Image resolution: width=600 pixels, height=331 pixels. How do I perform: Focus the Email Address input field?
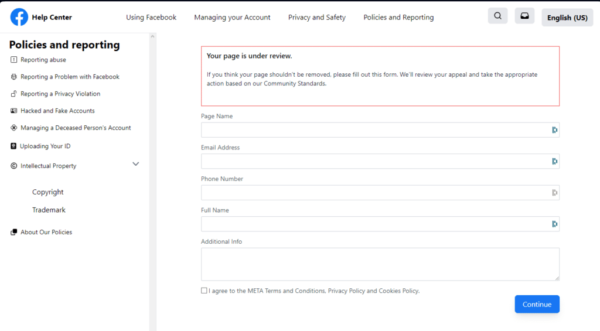click(x=380, y=162)
